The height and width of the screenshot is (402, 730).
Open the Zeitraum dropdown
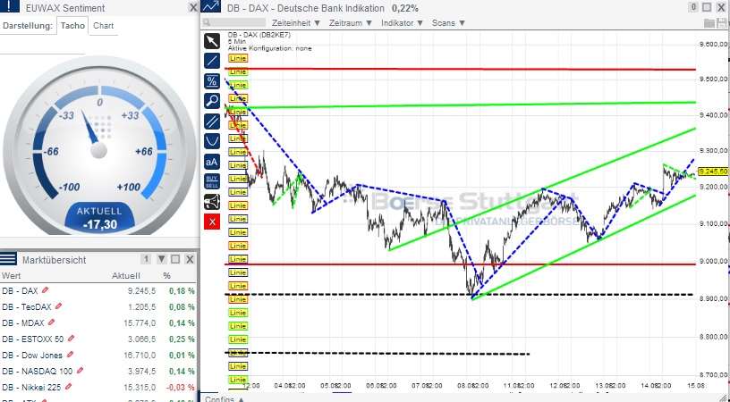pyautogui.click(x=351, y=22)
